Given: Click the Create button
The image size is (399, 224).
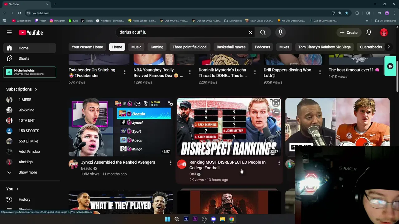Looking at the screenshot, I should point(349,32).
